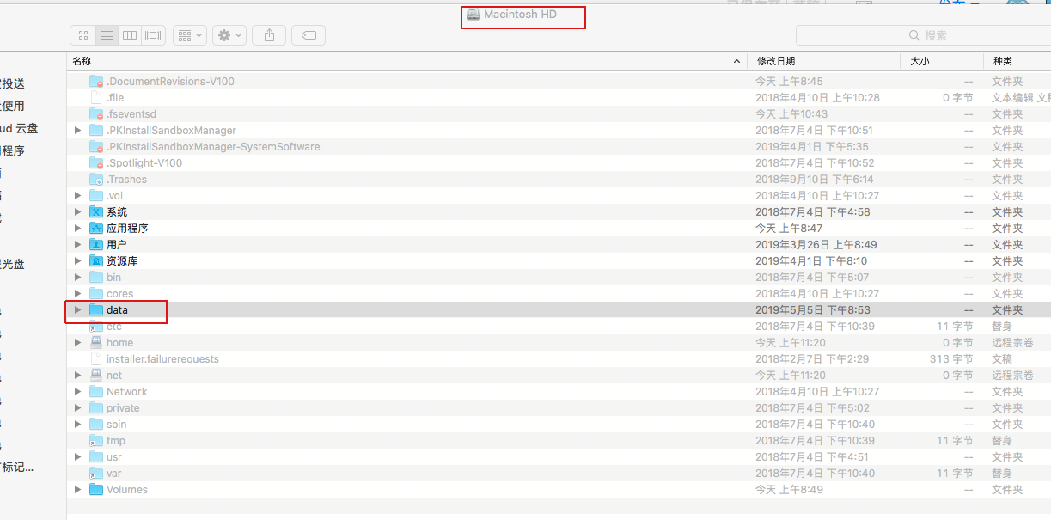
Task: Expand the private folder disclosure triangle
Action: click(x=78, y=408)
